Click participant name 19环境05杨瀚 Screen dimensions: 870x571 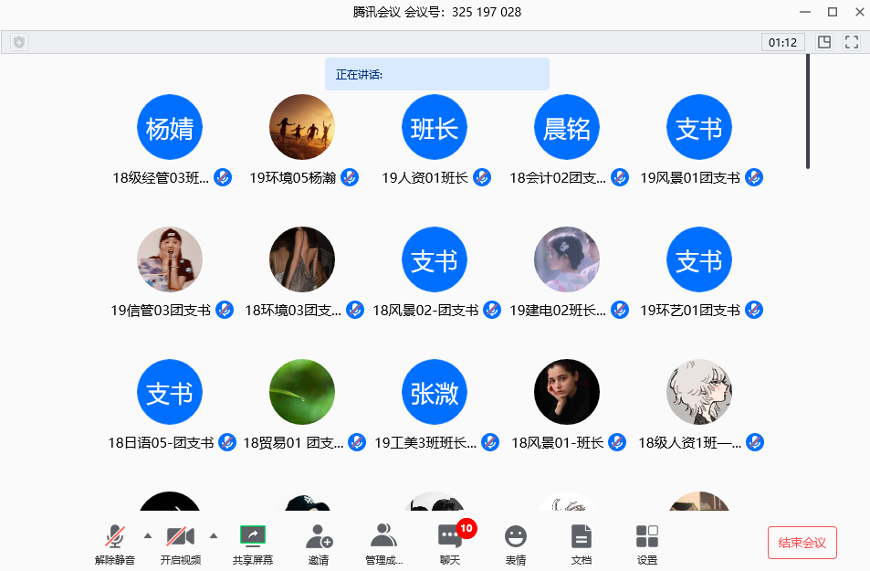click(x=292, y=178)
